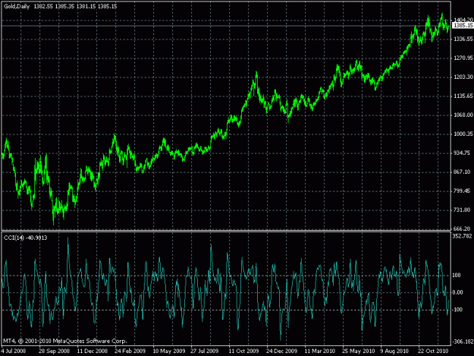Click the 9 Aug 2010 date label
Image resolution: width=474 pixels, height=356 pixels.
[x=394, y=351]
